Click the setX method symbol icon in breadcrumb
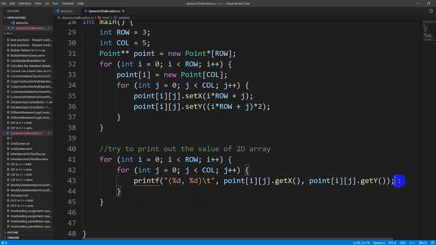This screenshot has height=245, width=436. 115,18
